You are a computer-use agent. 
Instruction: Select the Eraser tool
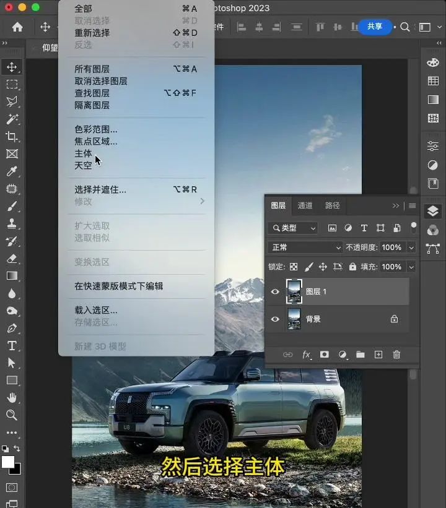click(x=12, y=259)
